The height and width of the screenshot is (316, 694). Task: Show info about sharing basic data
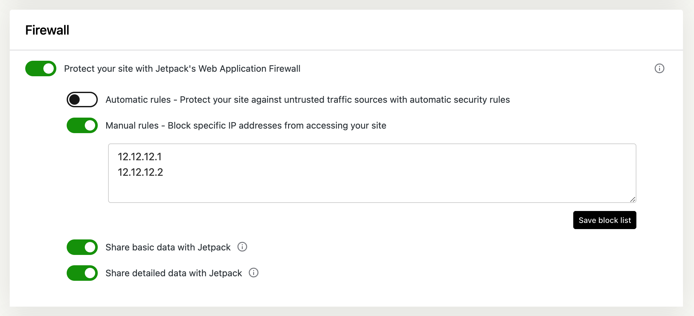point(242,247)
